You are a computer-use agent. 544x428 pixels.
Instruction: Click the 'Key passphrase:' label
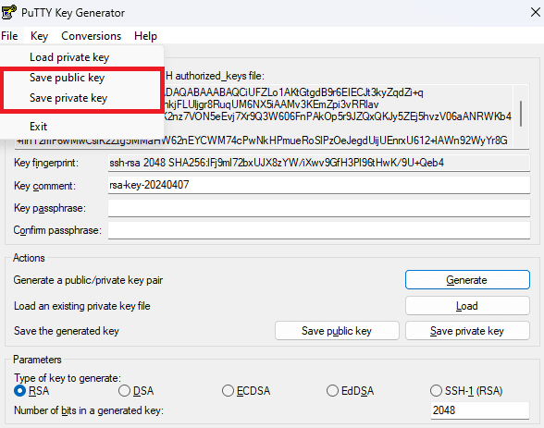[x=50, y=208]
